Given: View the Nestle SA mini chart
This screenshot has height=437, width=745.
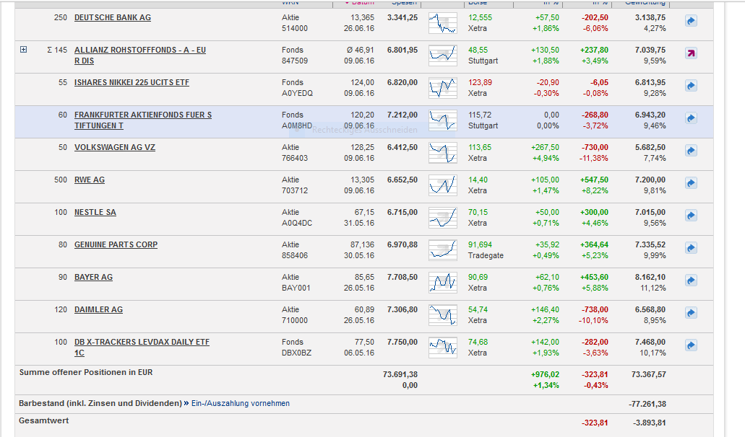Looking at the screenshot, I should tap(443, 218).
